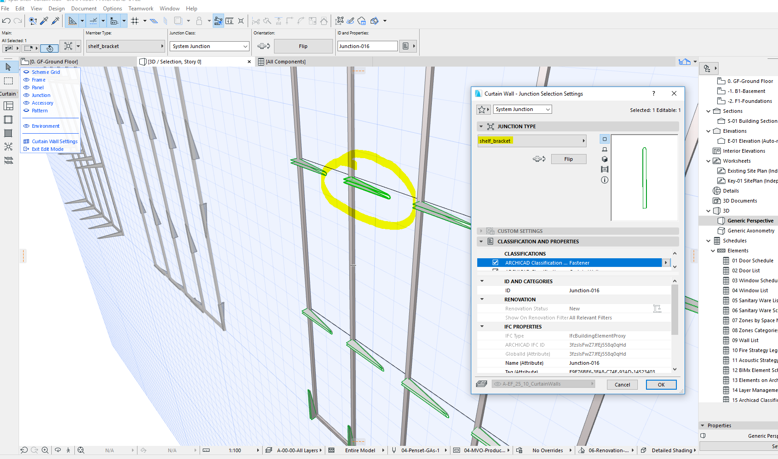Click the Junction-016 ID field in toolbar
Image resolution: width=778 pixels, height=459 pixels.
[x=367, y=46]
